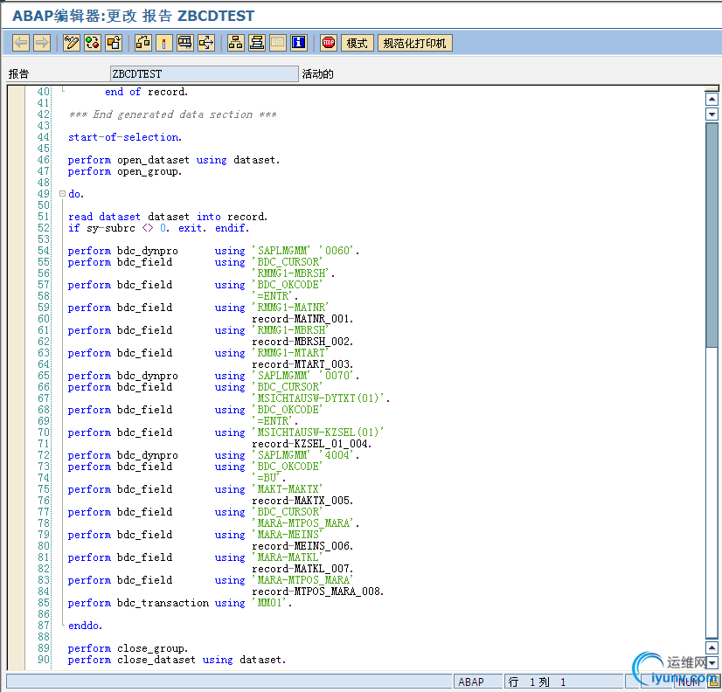Viewport: 722px width, 692px height.
Task: Click the ABAP status bar field
Action: tap(478, 682)
